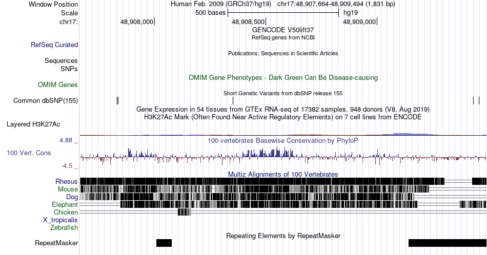Click the Elephant alignment block at far right
This screenshot has width=487, height=255.
[x=473, y=204]
